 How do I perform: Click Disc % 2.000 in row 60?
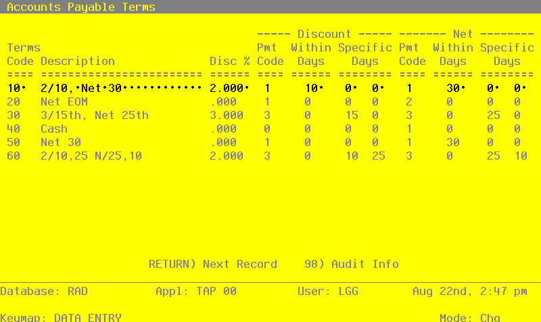pyautogui.click(x=227, y=156)
